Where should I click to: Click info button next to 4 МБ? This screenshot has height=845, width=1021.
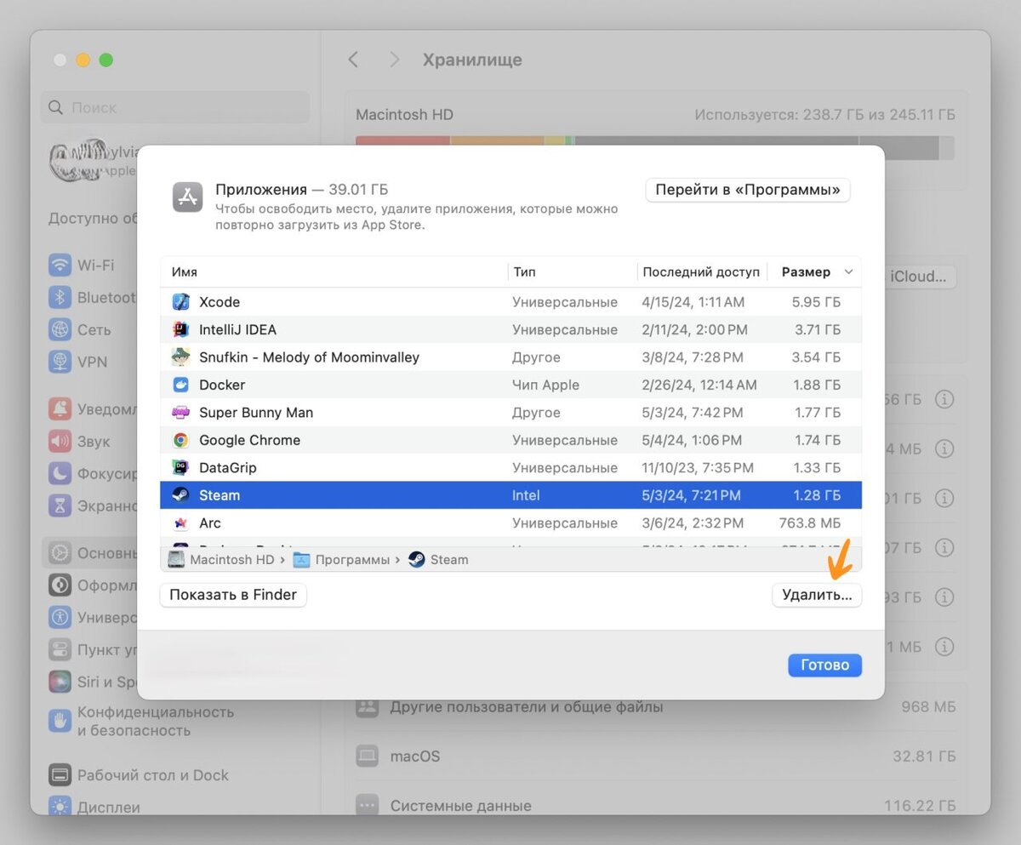coord(944,448)
